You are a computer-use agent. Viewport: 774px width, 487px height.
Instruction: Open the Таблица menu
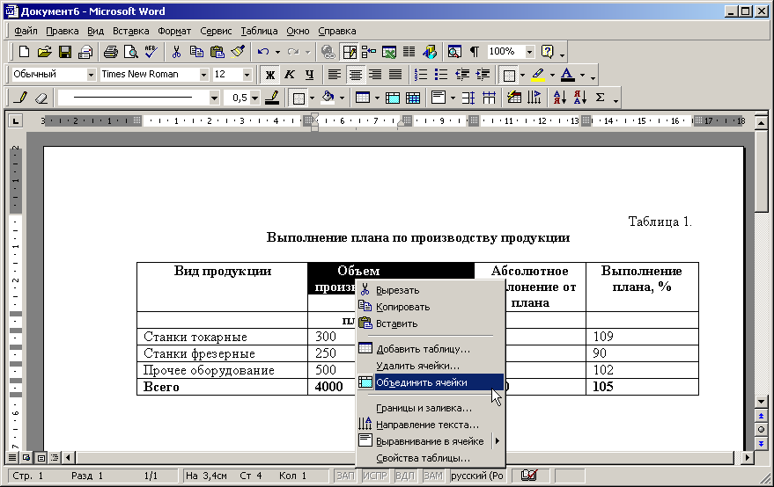tap(259, 31)
